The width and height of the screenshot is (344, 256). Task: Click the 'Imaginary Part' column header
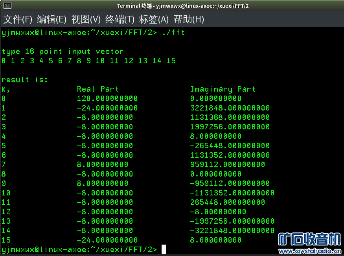pos(223,89)
